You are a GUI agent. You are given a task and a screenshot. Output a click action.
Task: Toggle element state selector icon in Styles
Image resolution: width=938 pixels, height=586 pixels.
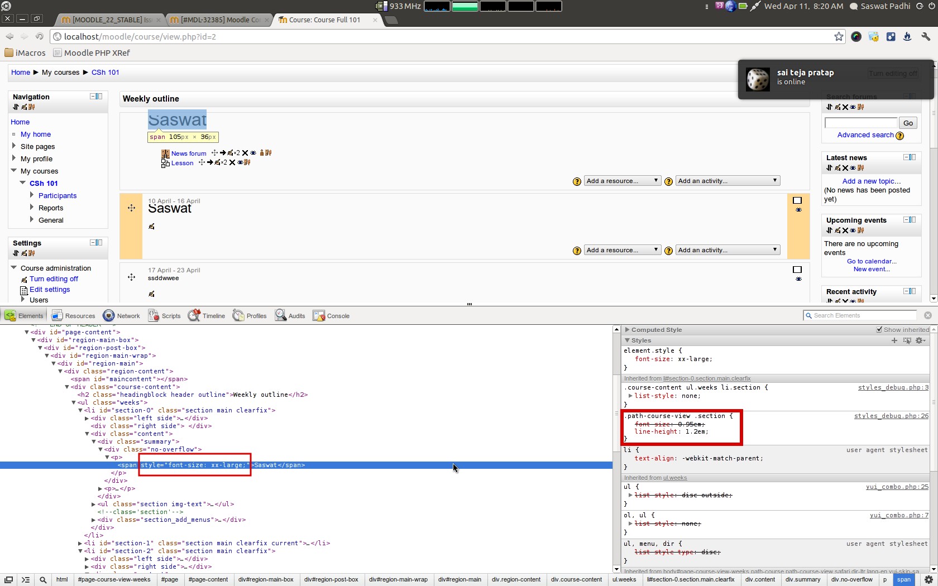pyautogui.click(x=907, y=340)
